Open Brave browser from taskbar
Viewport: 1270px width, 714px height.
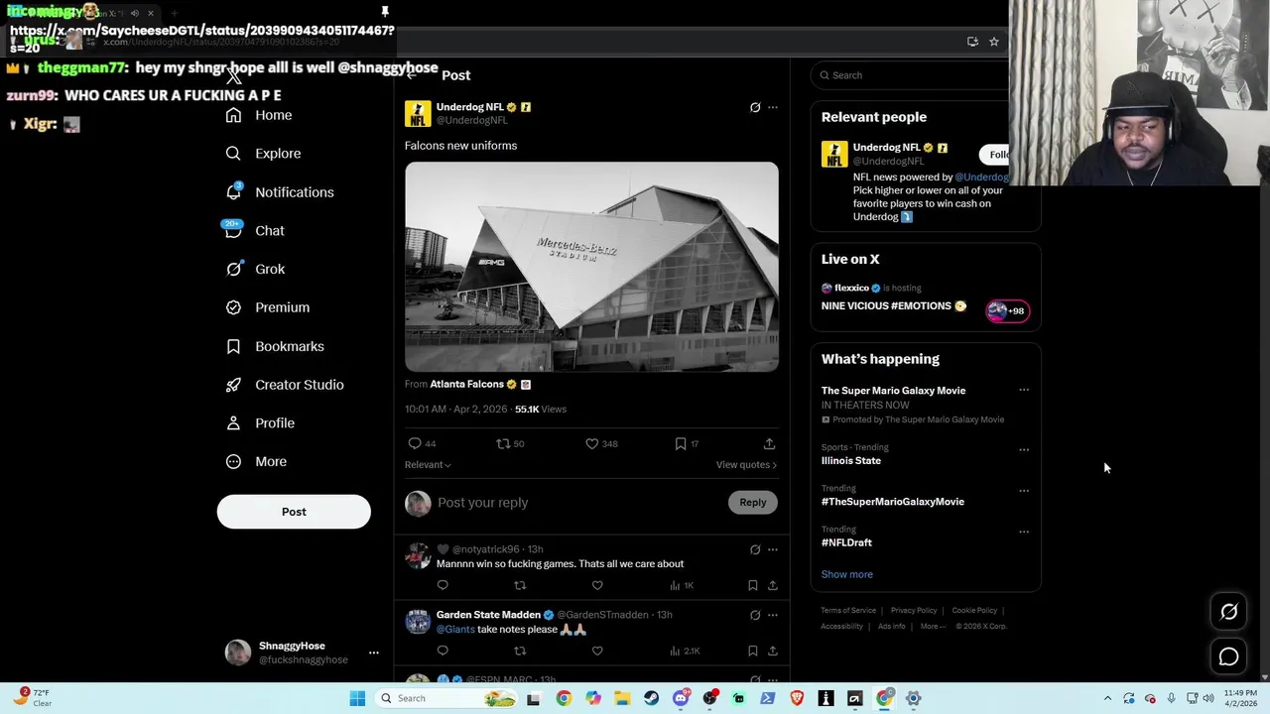pyautogui.click(x=797, y=698)
